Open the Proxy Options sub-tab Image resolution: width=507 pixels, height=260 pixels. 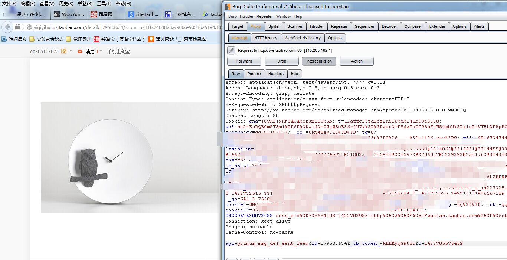[335, 38]
